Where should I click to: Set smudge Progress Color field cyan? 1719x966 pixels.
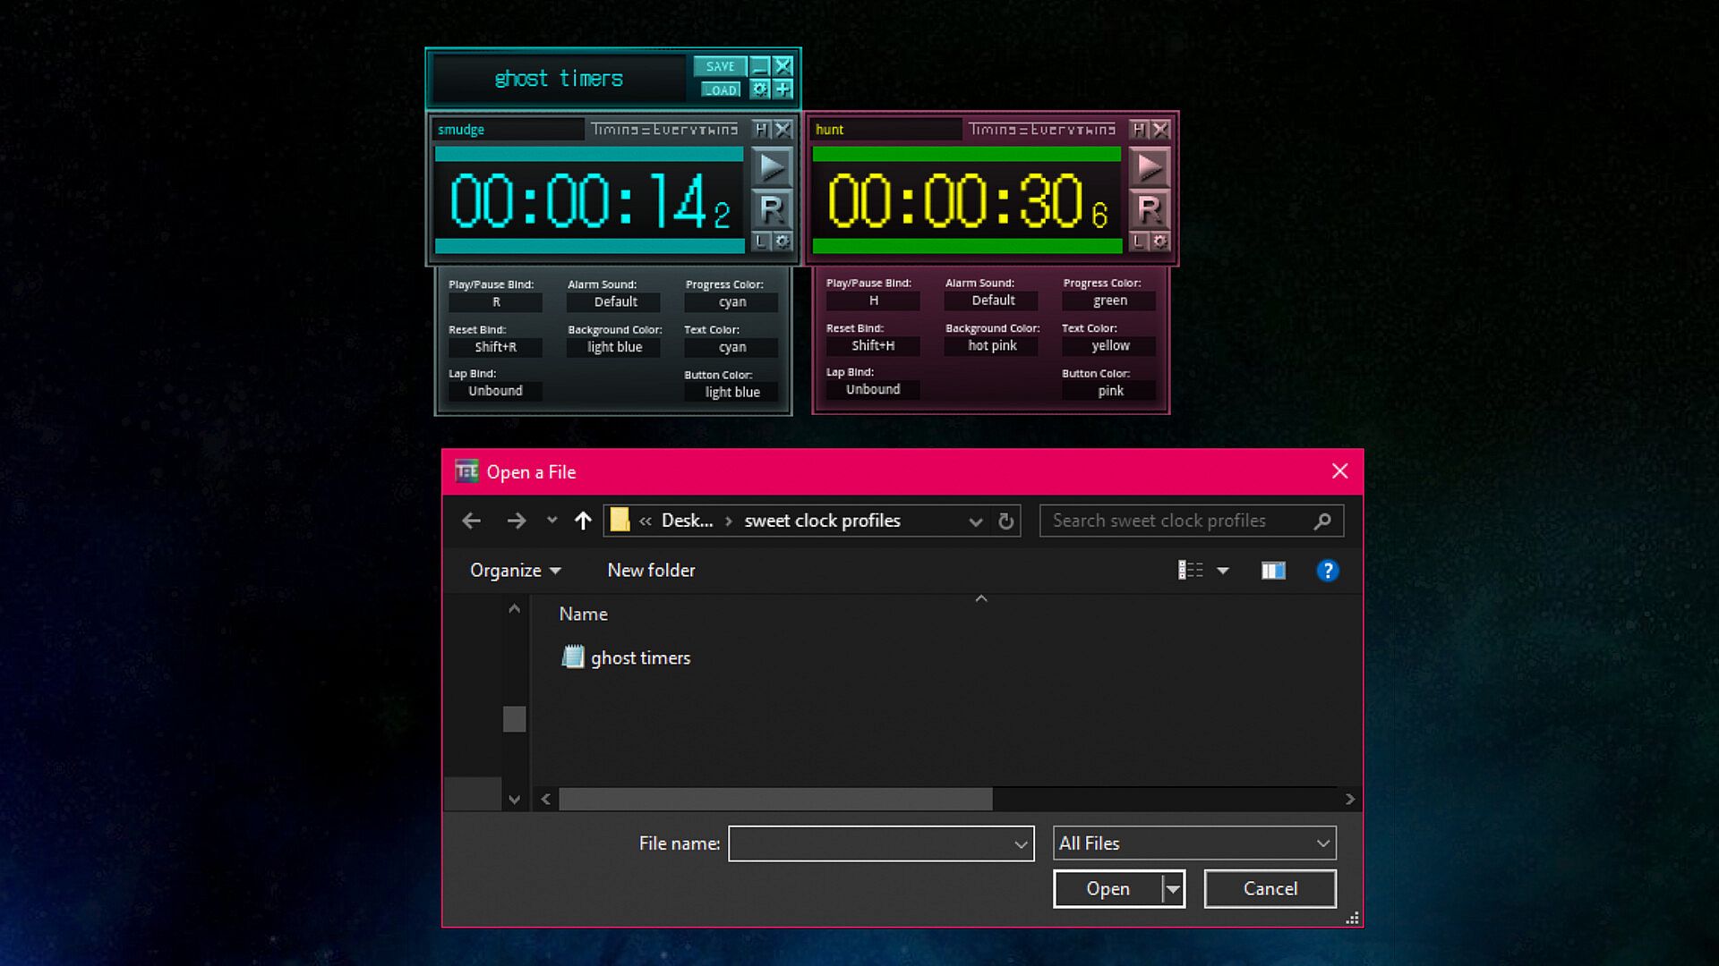pyautogui.click(x=731, y=302)
